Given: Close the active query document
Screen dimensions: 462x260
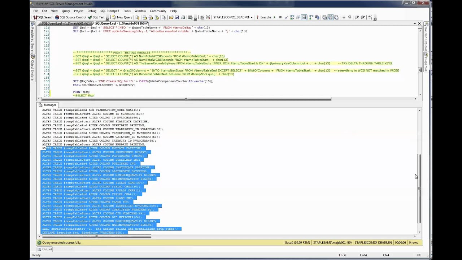Looking at the screenshot, I should pos(419,23).
